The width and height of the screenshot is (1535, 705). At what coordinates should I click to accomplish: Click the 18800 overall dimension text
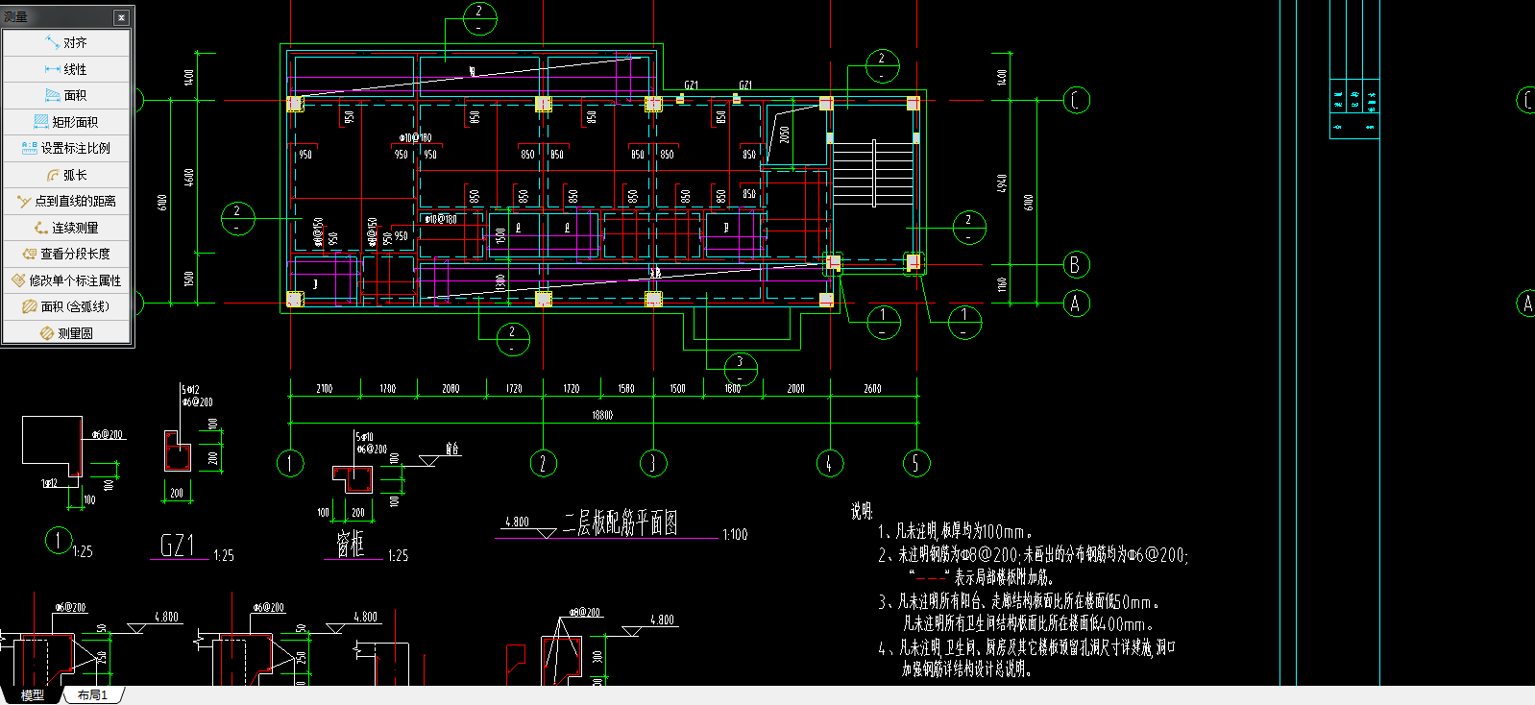[x=602, y=415]
